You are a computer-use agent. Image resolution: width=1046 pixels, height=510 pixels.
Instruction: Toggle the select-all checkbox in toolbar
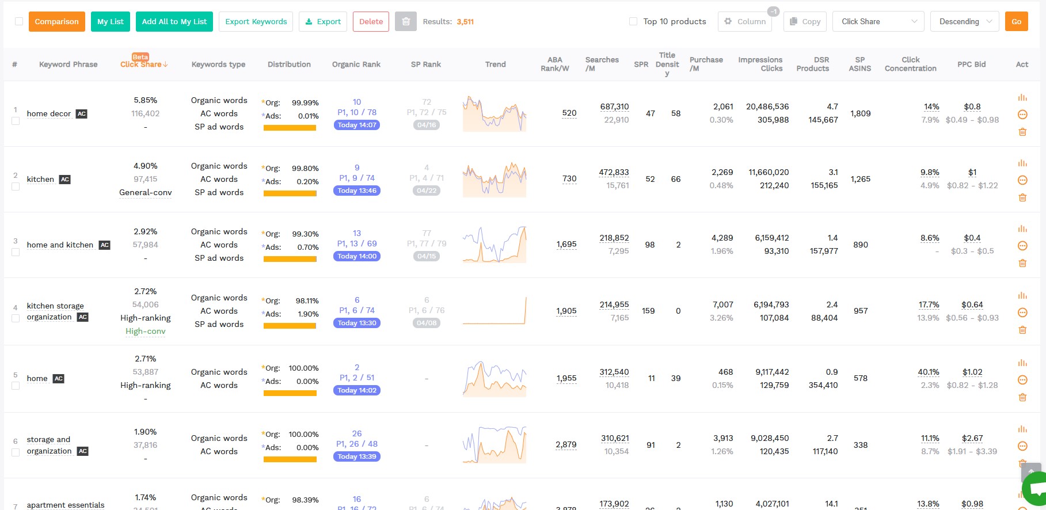(19, 21)
